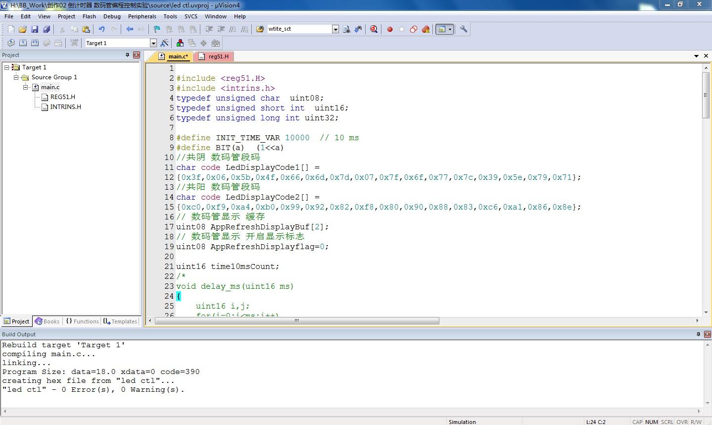Image resolution: width=712 pixels, height=425 pixels.
Task: Click the editor horizontal scrollbar thumb
Action: click(297, 321)
